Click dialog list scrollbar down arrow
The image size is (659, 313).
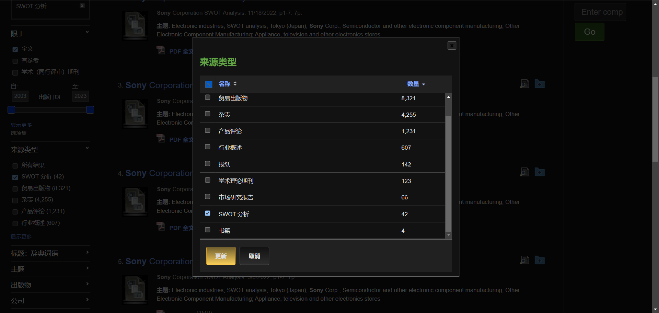tap(448, 235)
